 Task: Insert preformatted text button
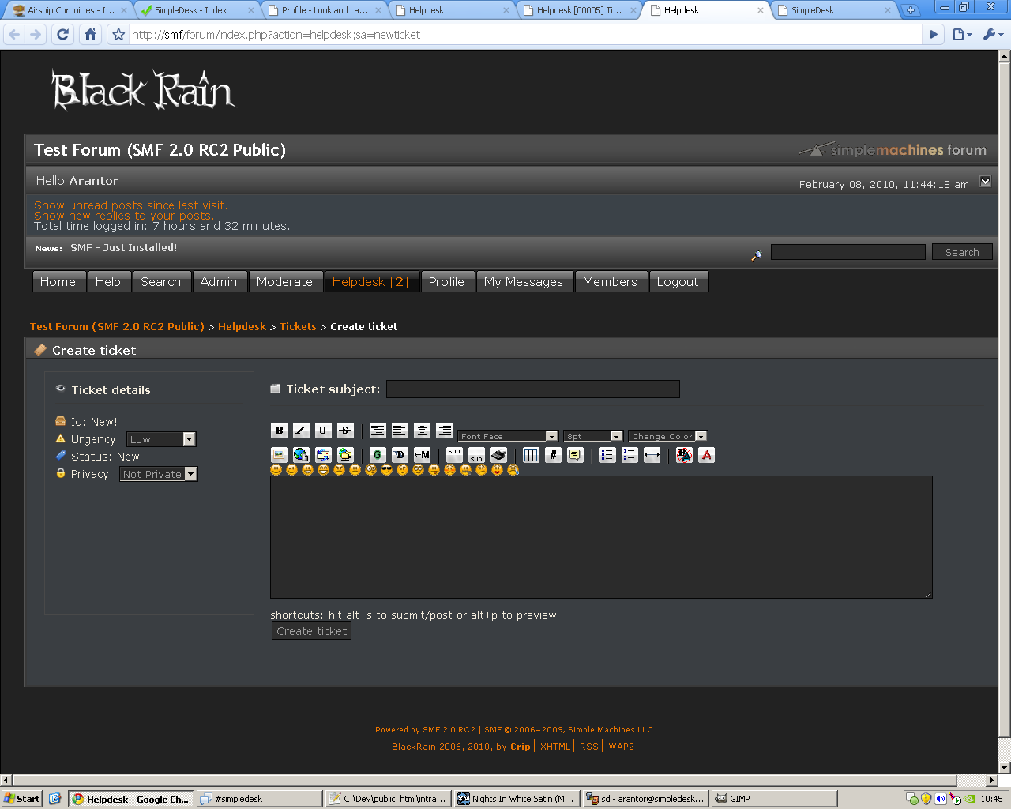tap(378, 431)
